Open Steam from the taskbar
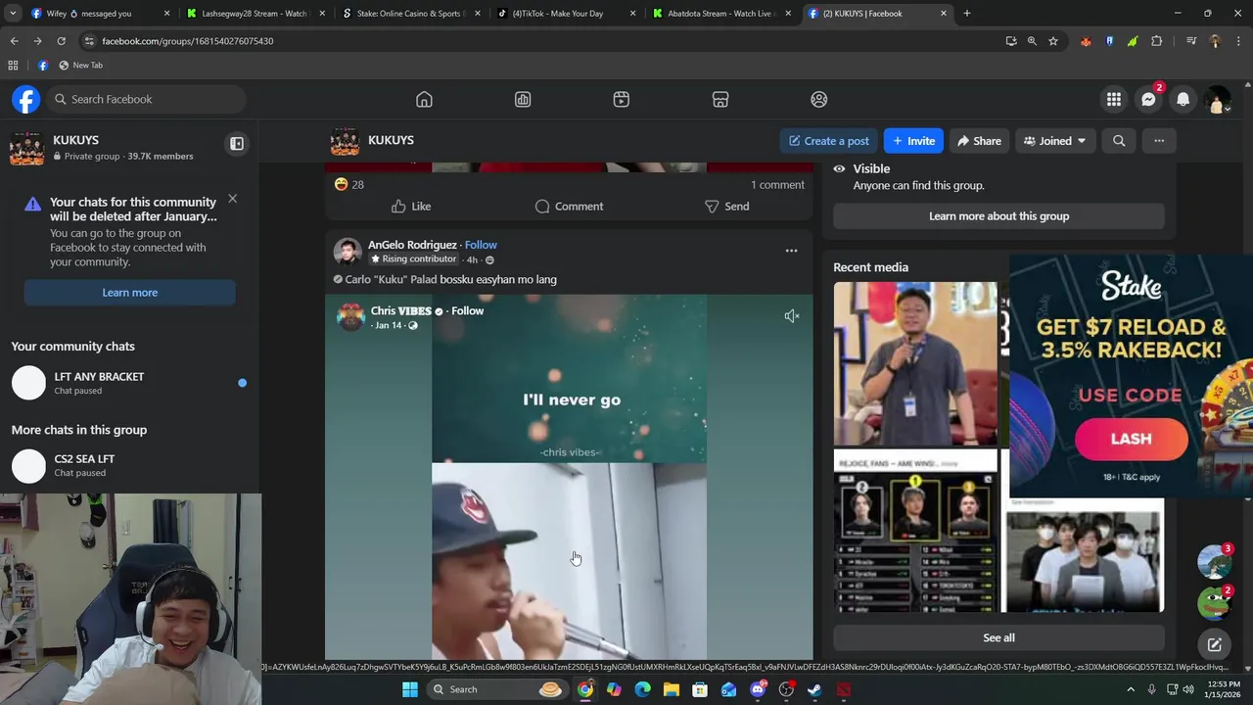The width and height of the screenshot is (1253, 705). [x=814, y=689]
